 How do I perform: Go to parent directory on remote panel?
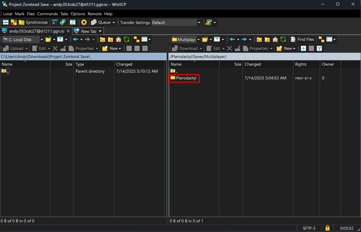(x=259, y=39)
